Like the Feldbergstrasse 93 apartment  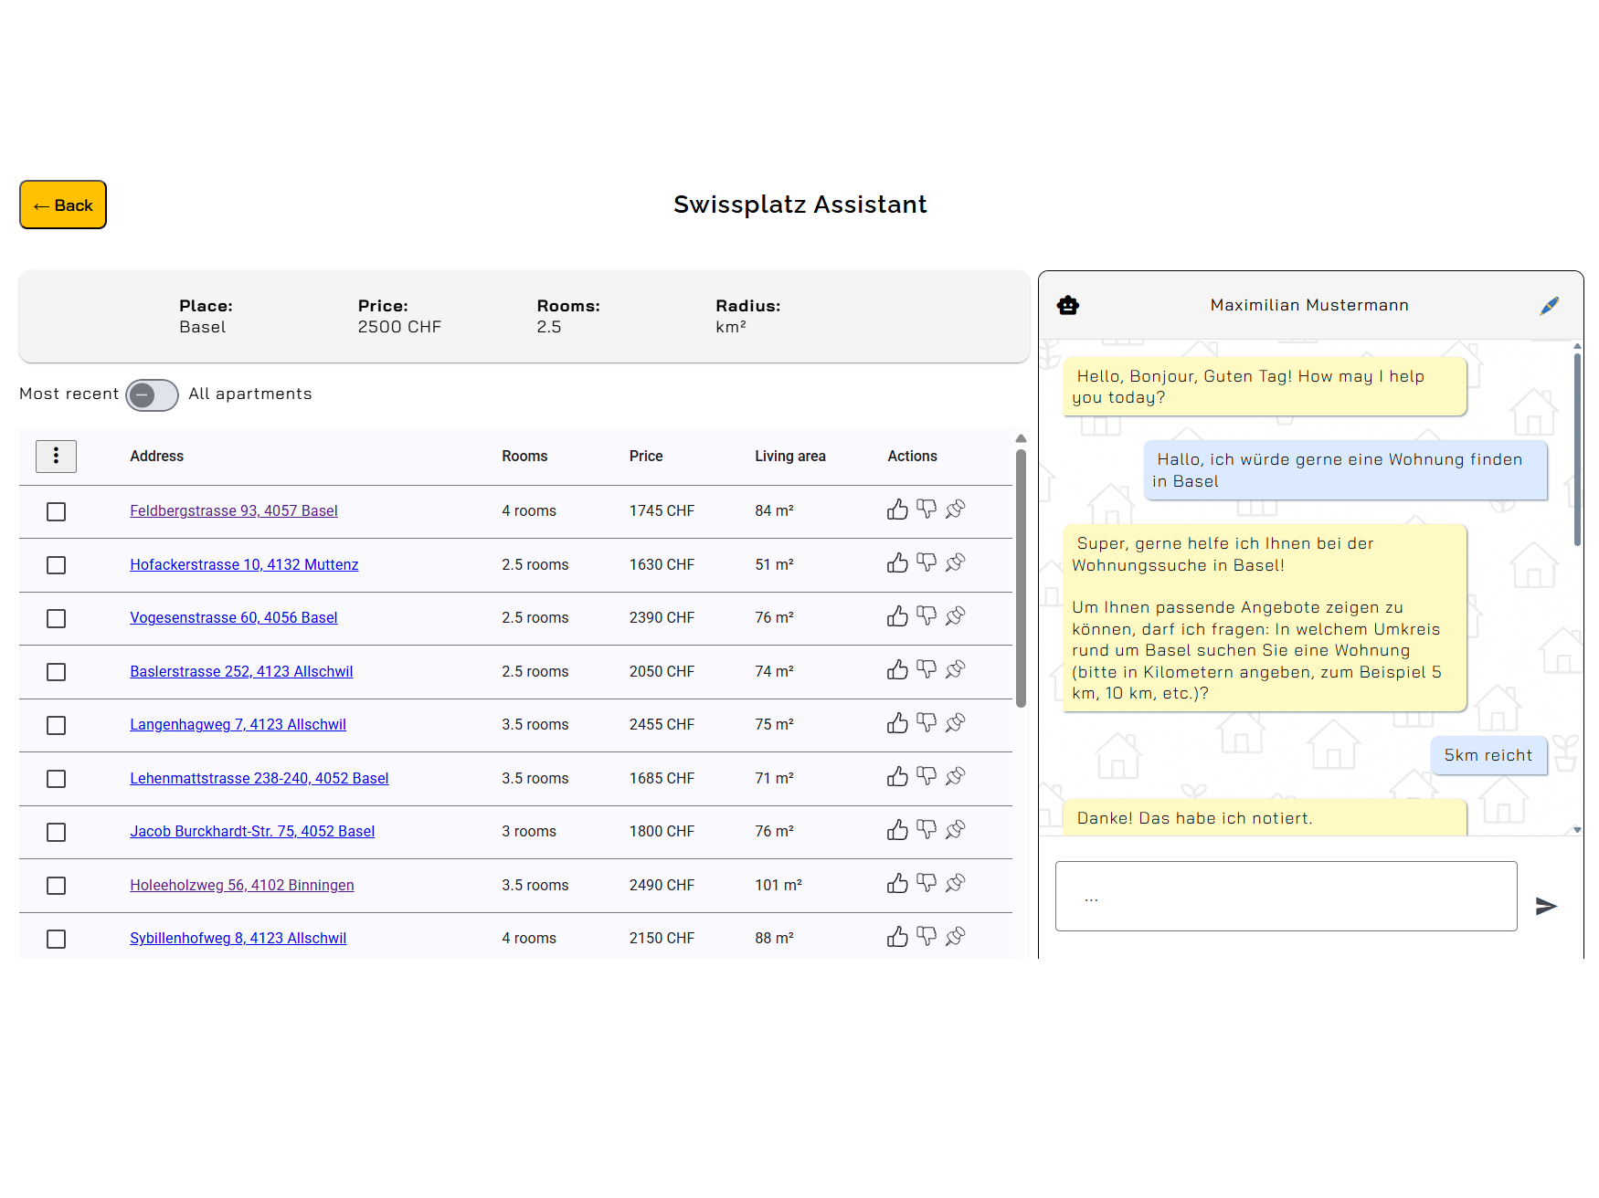click(897, 510)
